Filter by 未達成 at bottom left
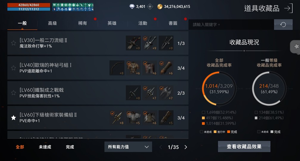The image size is (300, 161). click(45, 147)
